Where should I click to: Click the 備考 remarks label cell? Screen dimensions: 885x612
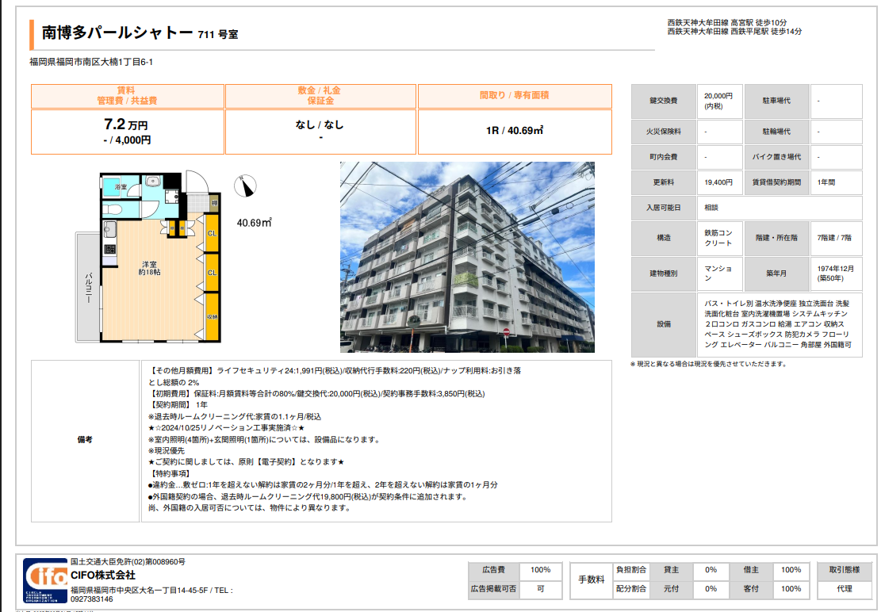pyautogui.click(x=86, y=440)
